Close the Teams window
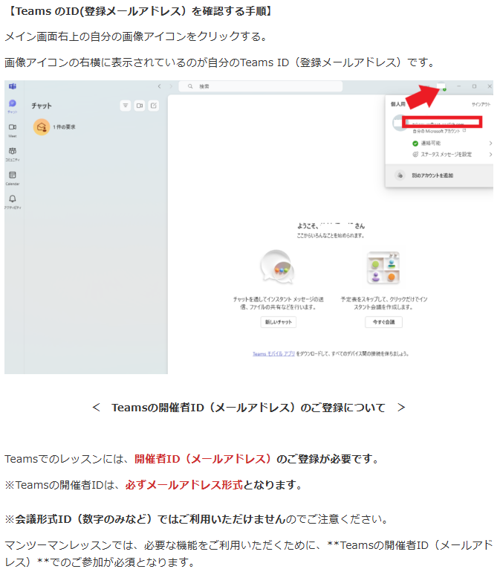 click(490, 86)
